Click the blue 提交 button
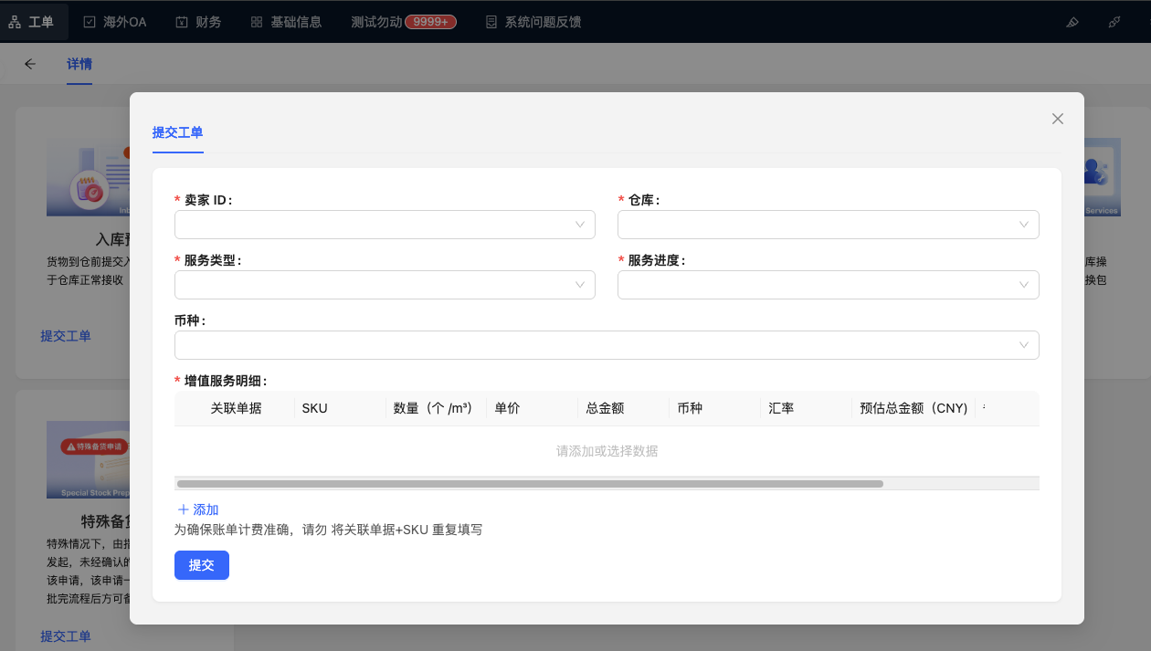Viewport: 1151px width, 651px height. pyautogui.click(x=202, y=565)
